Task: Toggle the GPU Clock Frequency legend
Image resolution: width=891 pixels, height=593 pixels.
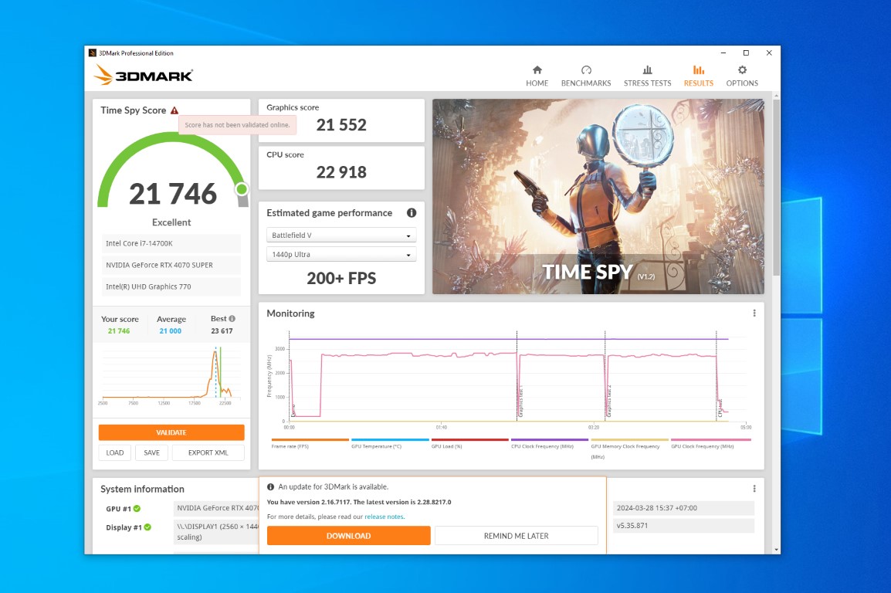Action: click(710, 444)
